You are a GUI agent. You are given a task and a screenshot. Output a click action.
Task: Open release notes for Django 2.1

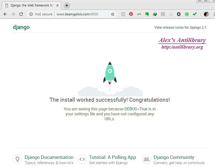[173, 27]
